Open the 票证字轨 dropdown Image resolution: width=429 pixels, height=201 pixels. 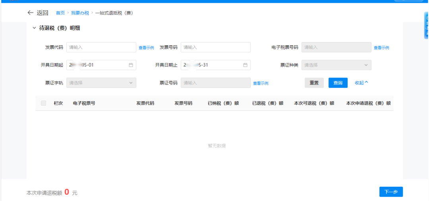click(101, 83)
